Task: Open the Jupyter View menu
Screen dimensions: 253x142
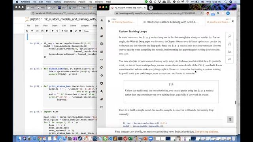Action: point(45,26)
